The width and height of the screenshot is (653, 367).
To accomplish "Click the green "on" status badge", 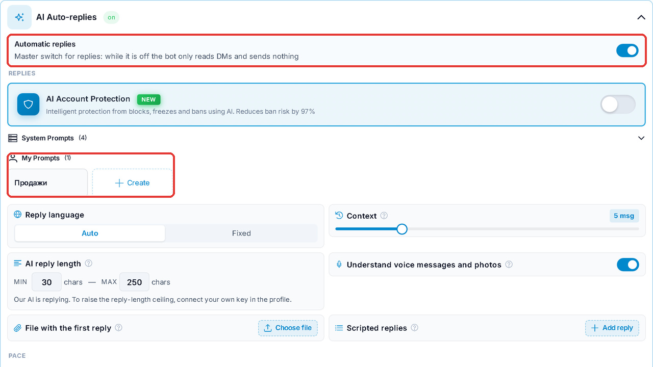I will pos(111,17).
